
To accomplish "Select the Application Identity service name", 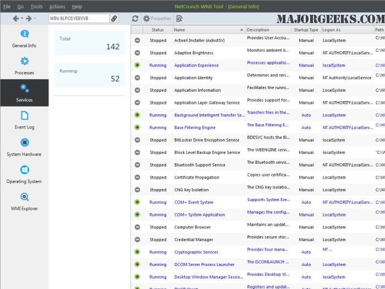I will (x=193, y=78).
